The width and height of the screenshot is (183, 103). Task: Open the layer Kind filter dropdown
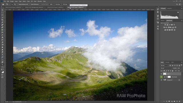[165, 66]
